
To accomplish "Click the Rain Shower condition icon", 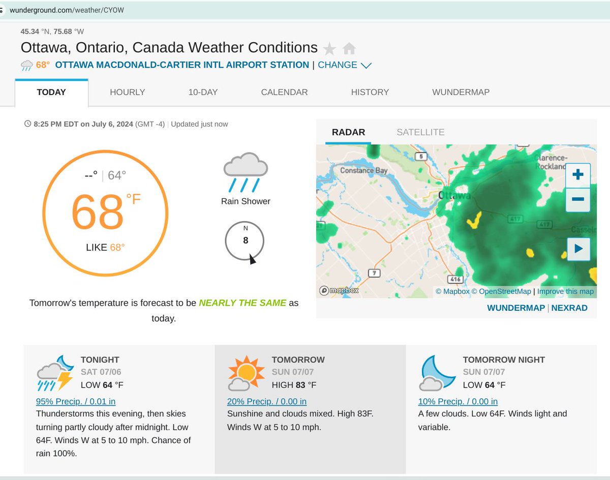I will (246, 172).
